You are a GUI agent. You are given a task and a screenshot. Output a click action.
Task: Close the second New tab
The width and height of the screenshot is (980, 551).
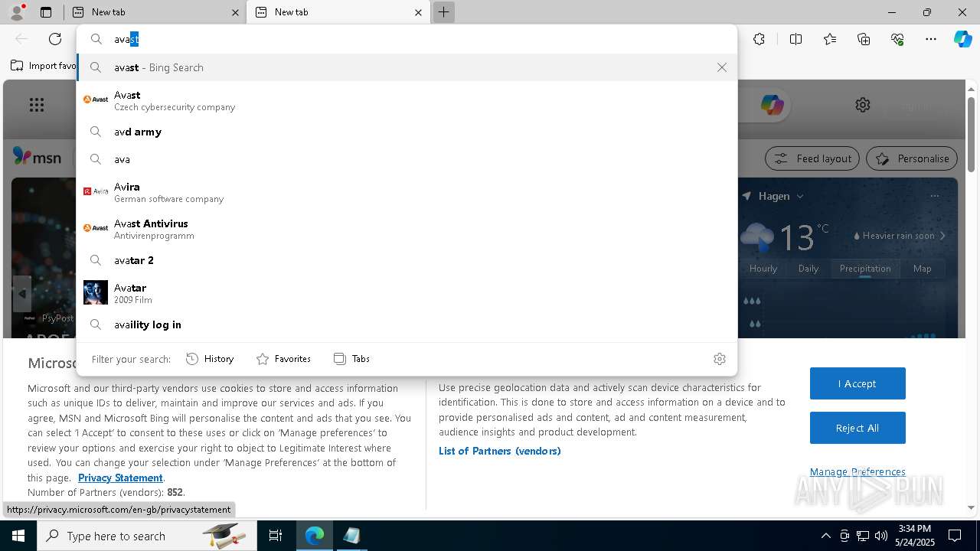click(x=418, y=12)
